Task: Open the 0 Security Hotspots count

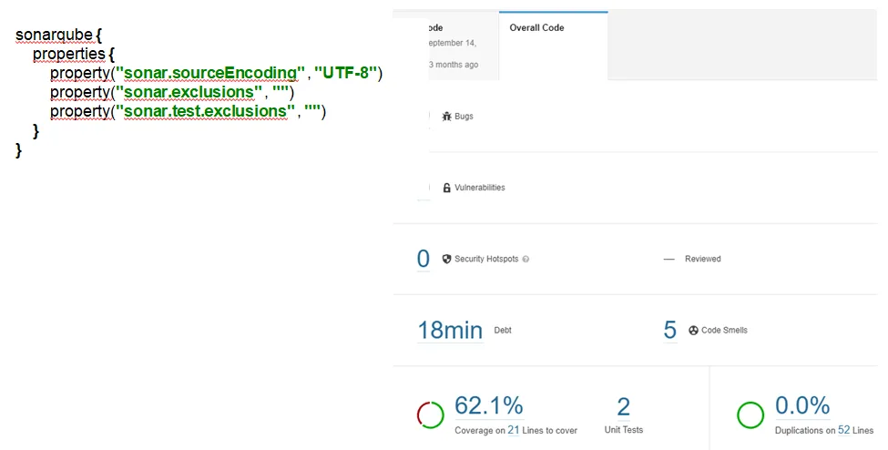Action: [423, 259]
